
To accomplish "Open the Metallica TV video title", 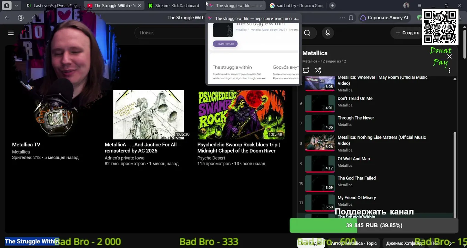I will [26, 145].
